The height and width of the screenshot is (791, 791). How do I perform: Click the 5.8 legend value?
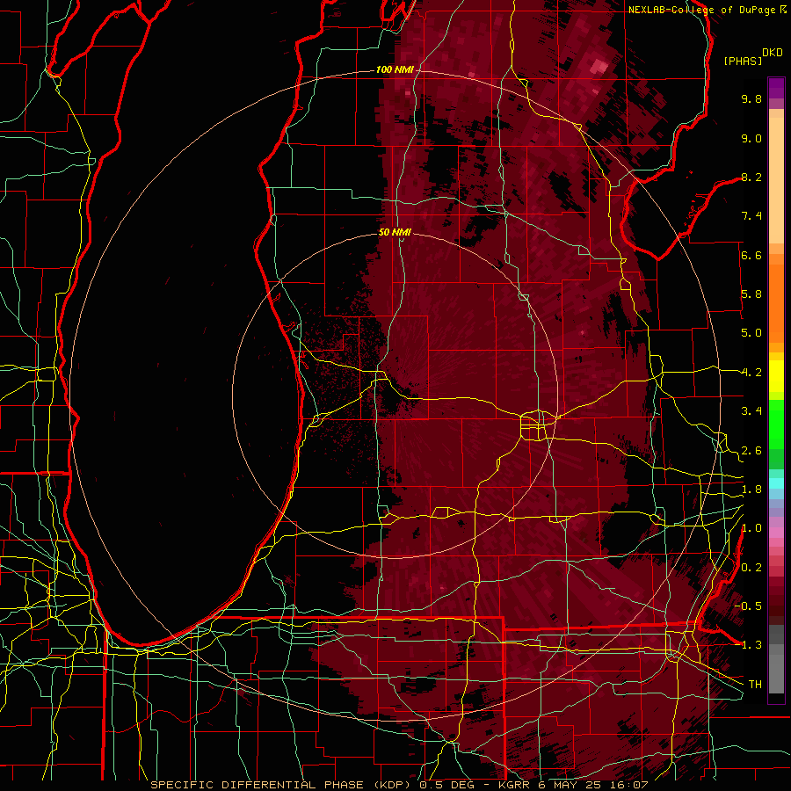(751, 294)
